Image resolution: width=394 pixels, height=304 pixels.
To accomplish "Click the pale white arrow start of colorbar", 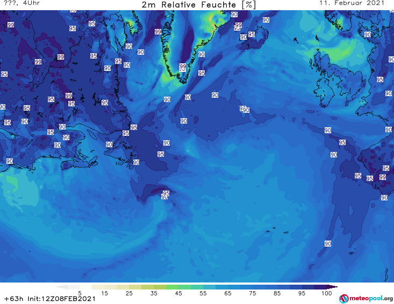I will click(62, 287).
